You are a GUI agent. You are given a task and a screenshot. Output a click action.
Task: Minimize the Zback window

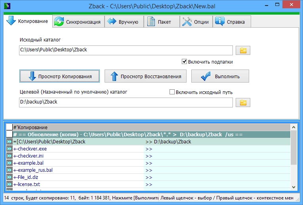267,5
